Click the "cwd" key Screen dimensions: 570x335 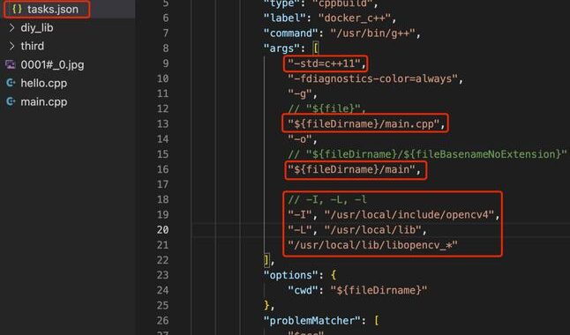tap(303, 290)
